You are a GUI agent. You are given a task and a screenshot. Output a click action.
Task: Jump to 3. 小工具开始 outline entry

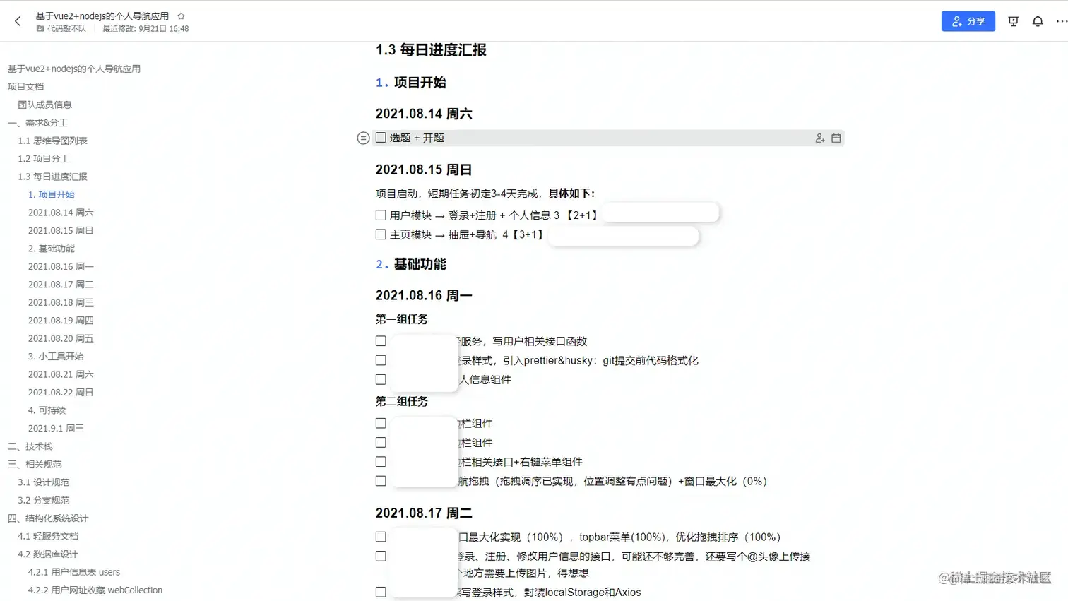click(x=56, y=357)
